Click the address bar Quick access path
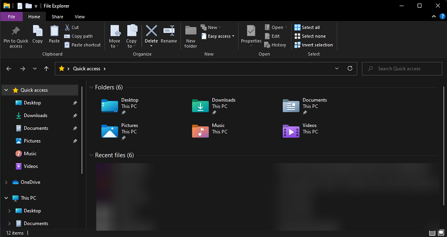The width and height of the screenshot is (447, 237). (x=86, y=69)
